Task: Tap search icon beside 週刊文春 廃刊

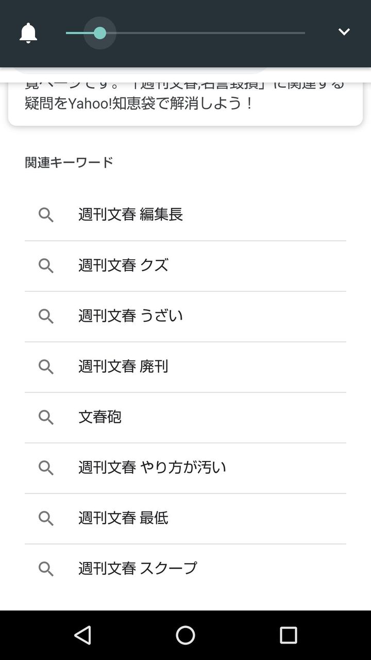Action: 46,367
